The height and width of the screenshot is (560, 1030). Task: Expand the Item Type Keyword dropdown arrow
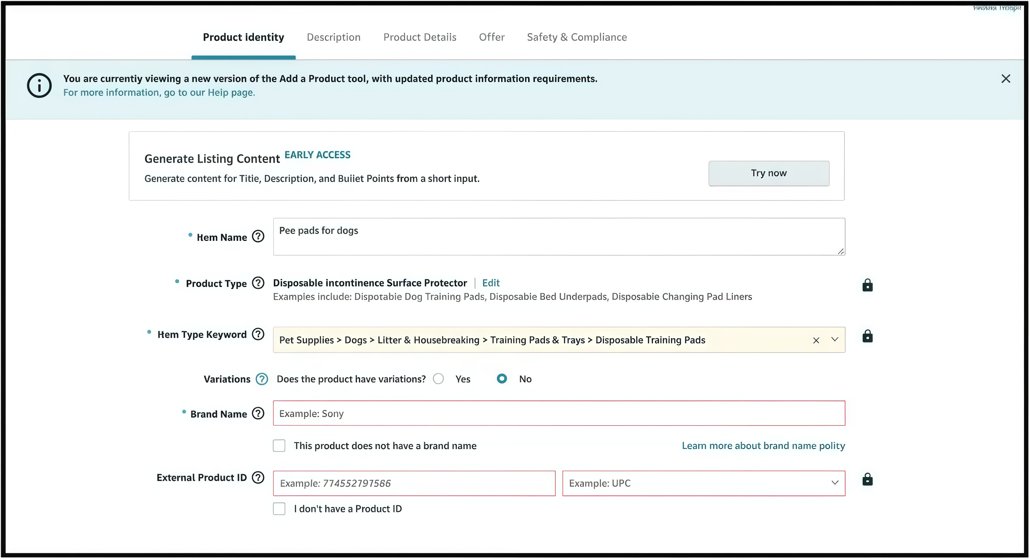[835, 340]
